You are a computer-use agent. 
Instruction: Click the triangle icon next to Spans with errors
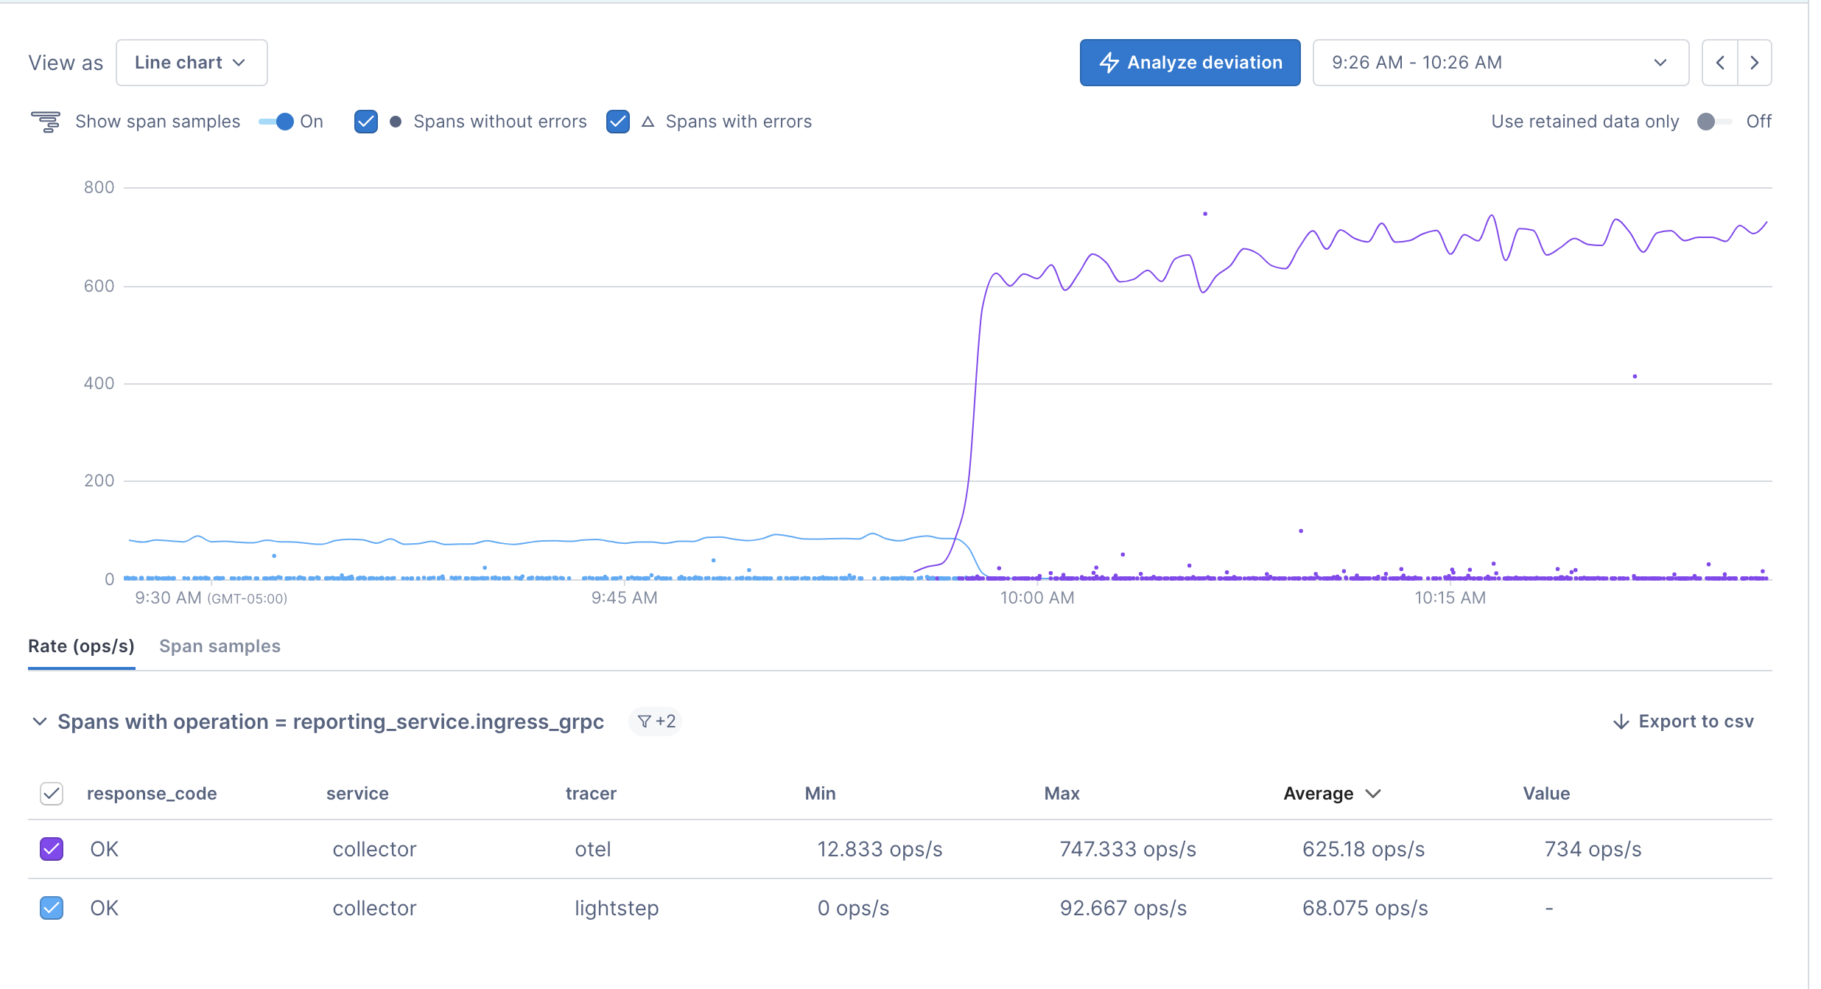pos(647,122)
